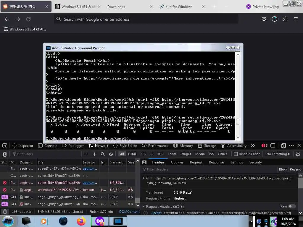Add a new request with plus icon
Viewport: 303px width, 227px height.
(94, 154)
